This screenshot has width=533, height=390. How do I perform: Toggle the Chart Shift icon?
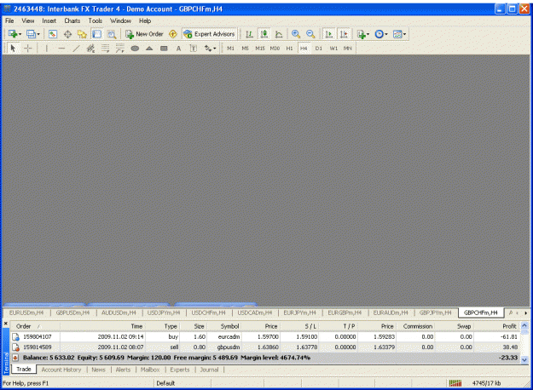[x=344, y=34]
